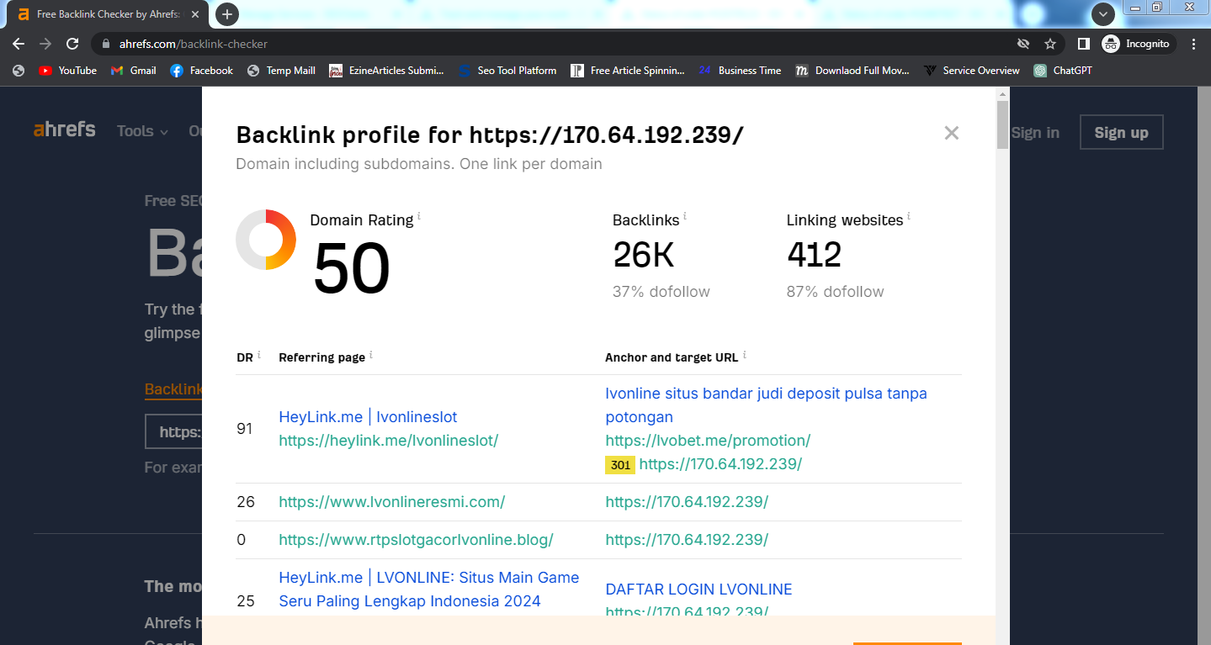Click the Referring page info icon
The height and width of the screenshot is (645, 1211).
point(371,355)
